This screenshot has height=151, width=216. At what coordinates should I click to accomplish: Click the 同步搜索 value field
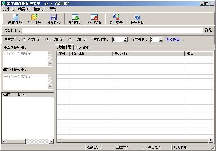coord(155,40)
